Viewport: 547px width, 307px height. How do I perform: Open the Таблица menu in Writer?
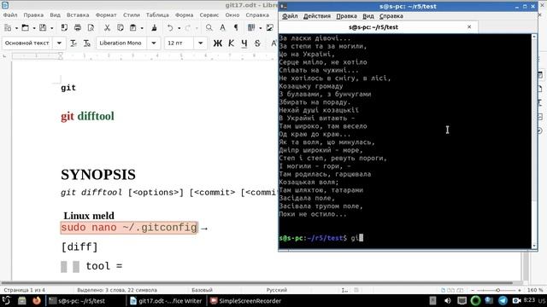(157, 15)
